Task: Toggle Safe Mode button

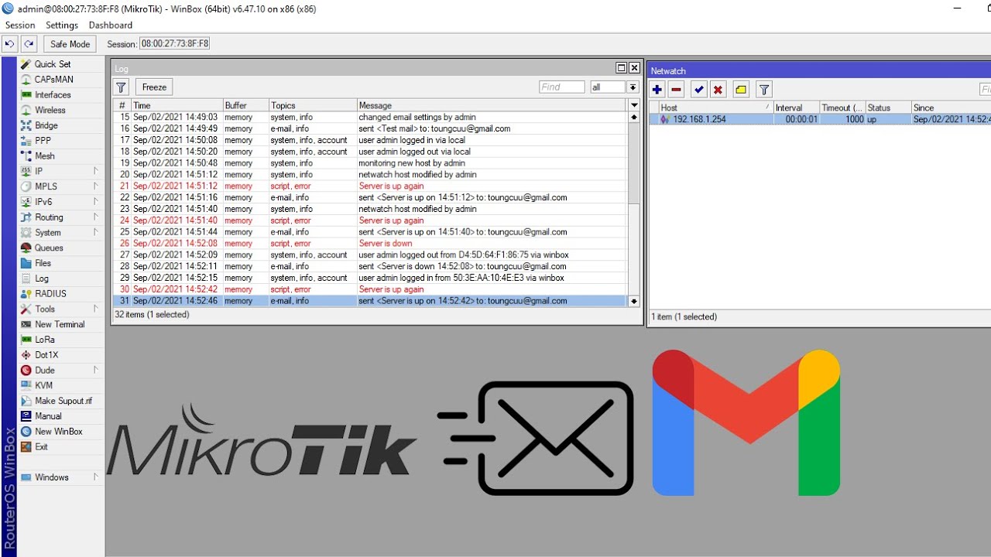Action: click(x=70, y=44)
